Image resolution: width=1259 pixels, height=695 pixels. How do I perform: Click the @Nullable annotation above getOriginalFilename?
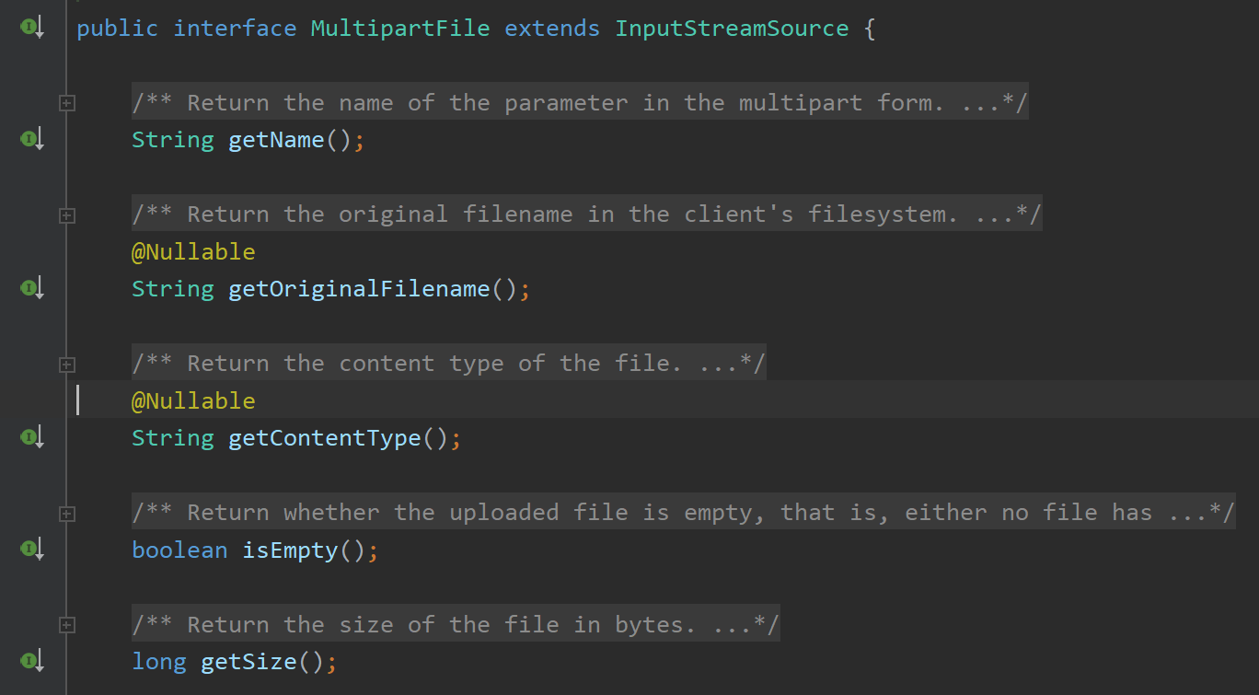(193, 252)
